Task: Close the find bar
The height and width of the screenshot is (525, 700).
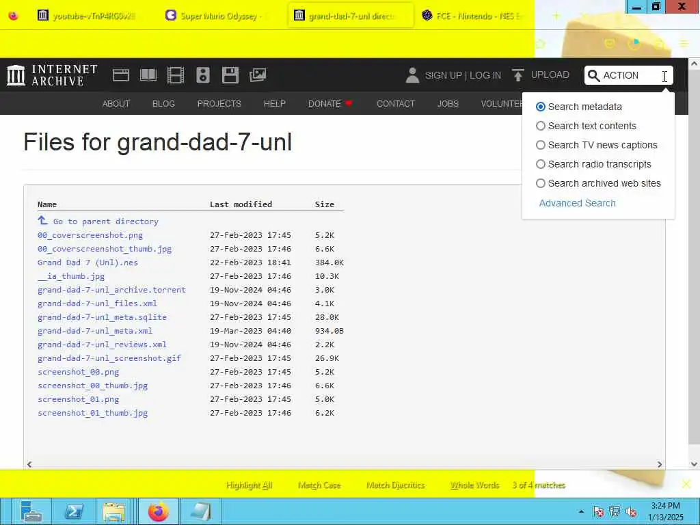Action: 686,484
